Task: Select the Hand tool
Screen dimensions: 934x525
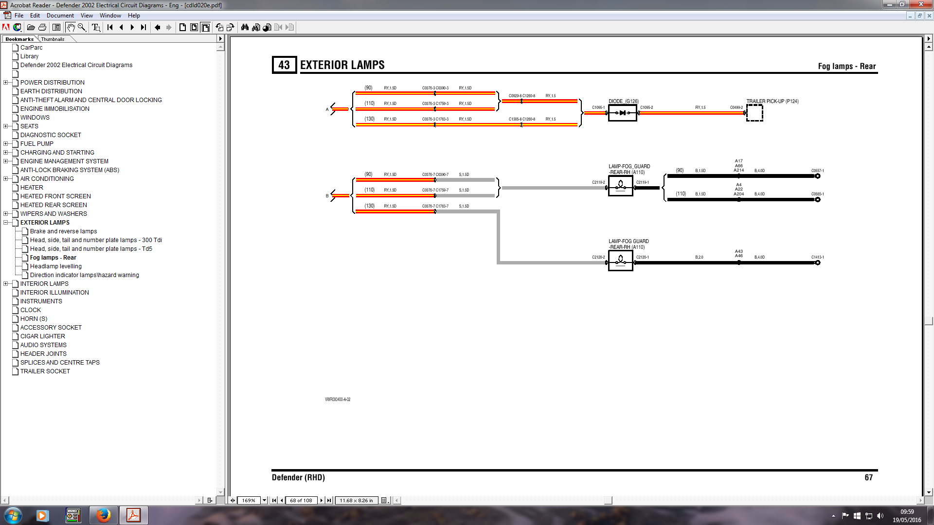Action: coord(71,27)
